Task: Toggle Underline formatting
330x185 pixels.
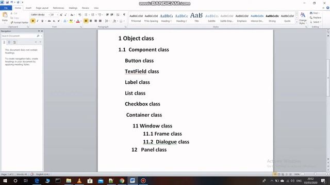Action: [42, 21]
